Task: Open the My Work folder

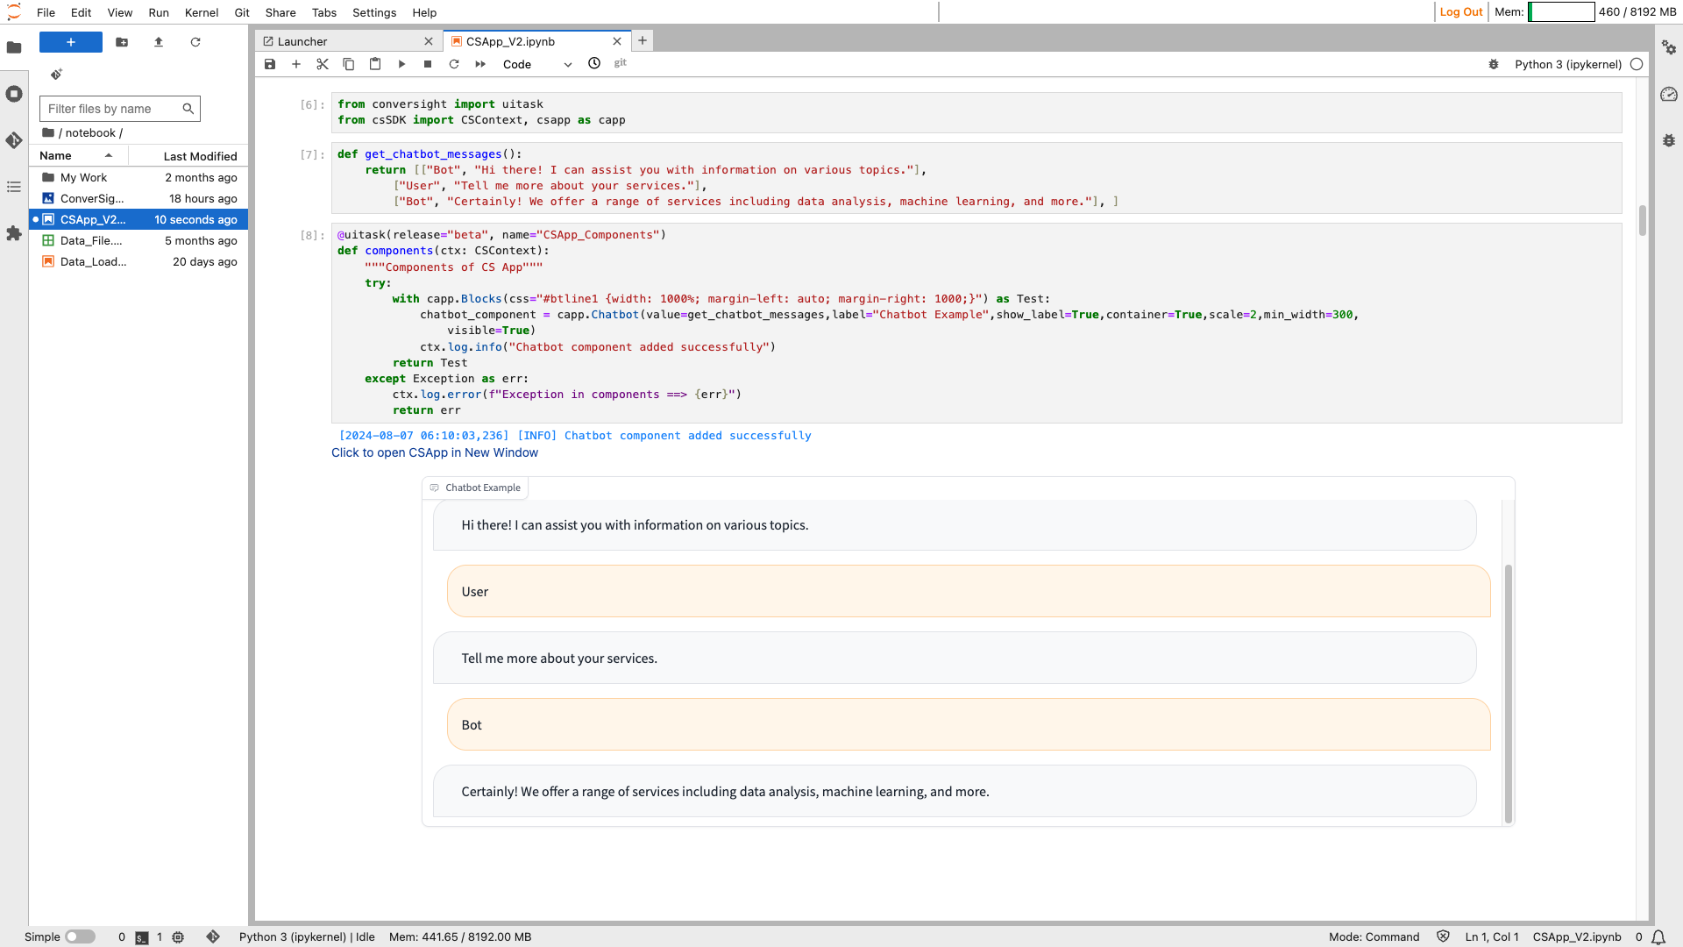Action: [x=138, y=177]
